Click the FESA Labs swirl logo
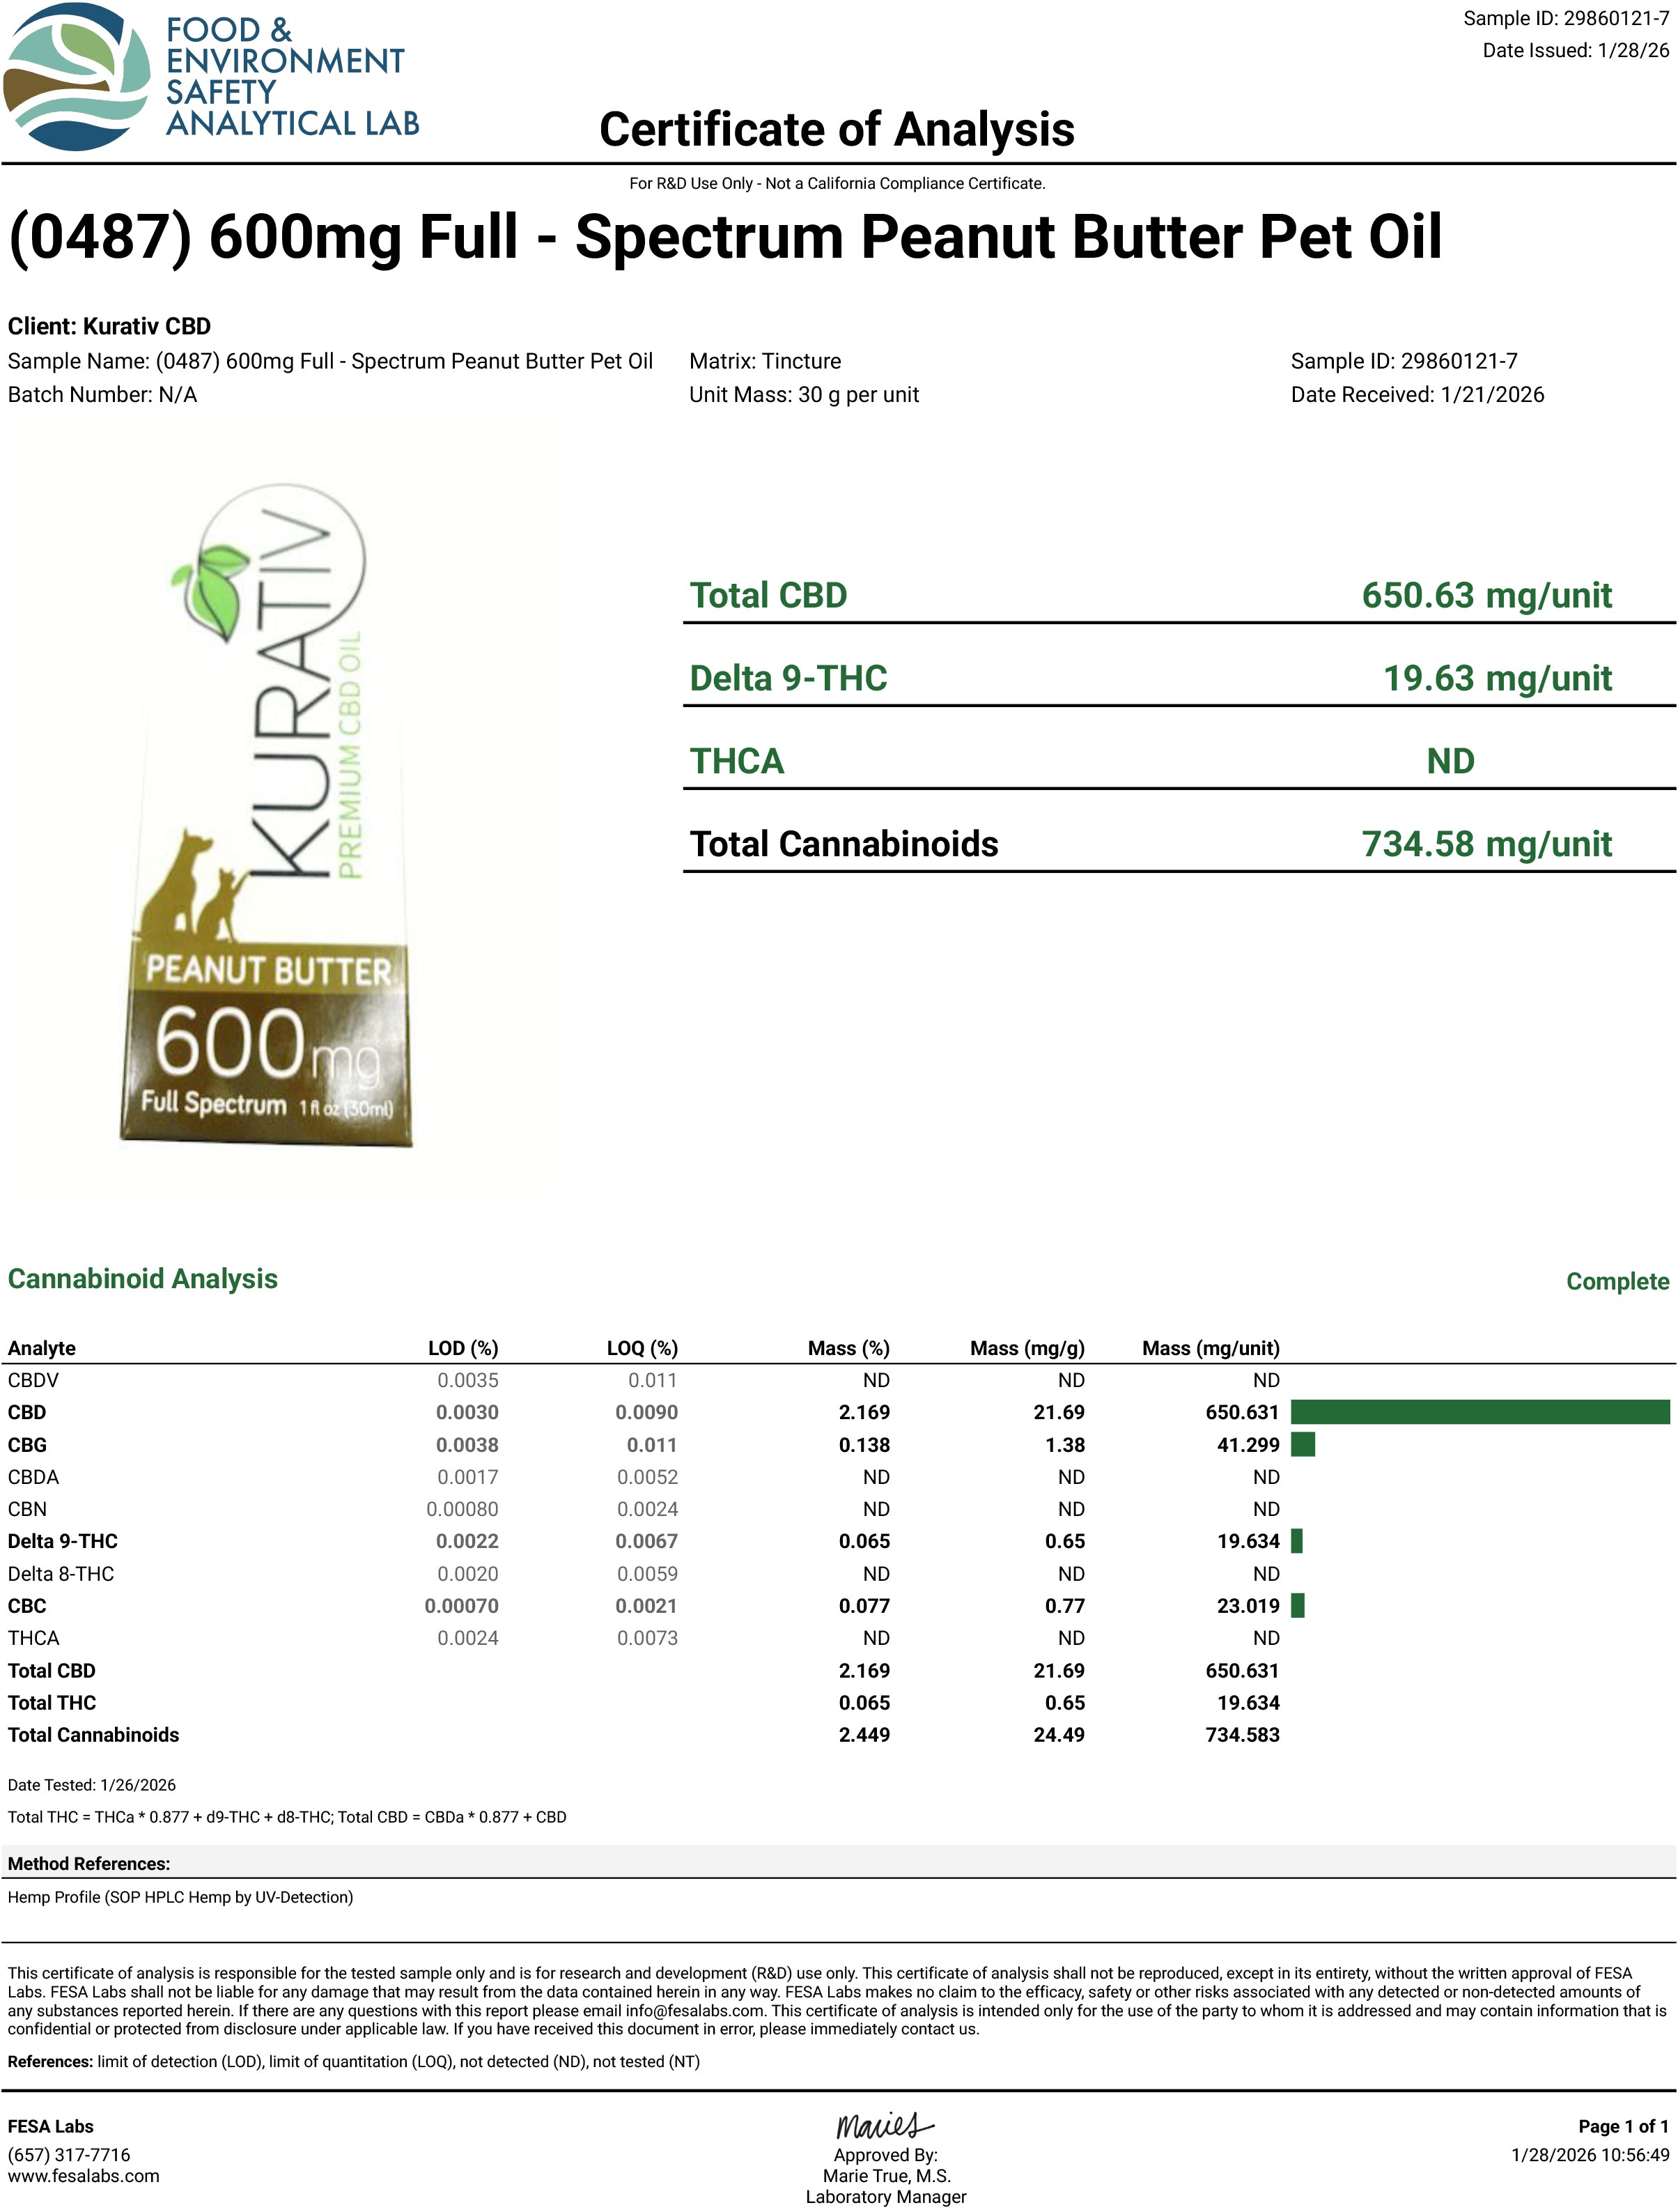 (x=76, y=77)
